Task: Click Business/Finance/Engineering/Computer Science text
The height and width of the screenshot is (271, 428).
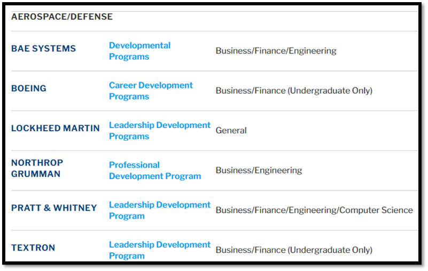Action: click(x=314, y=210)
